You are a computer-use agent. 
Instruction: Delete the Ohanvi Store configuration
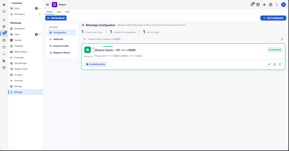pos(280,64)
